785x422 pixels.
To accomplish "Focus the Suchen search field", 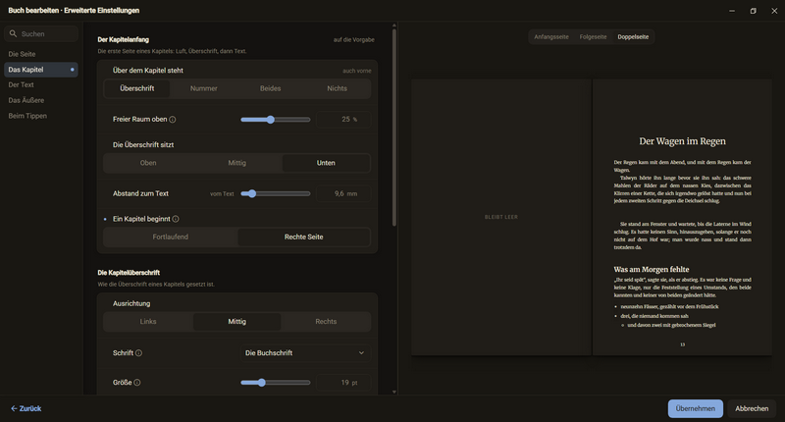I will coord(41,34).
